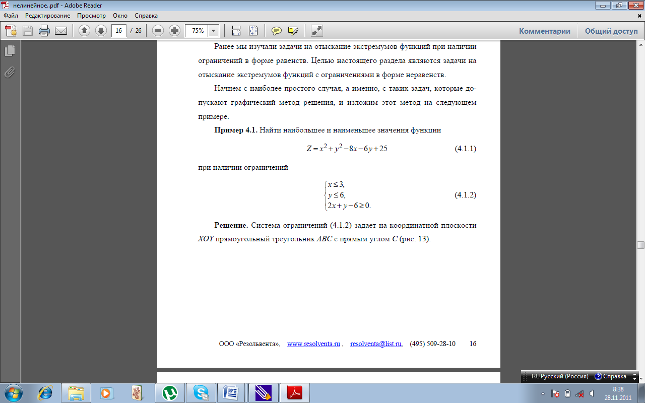
Task: Open the Редактирование menu
Action: pyautogui.click(x=48, y=16)
